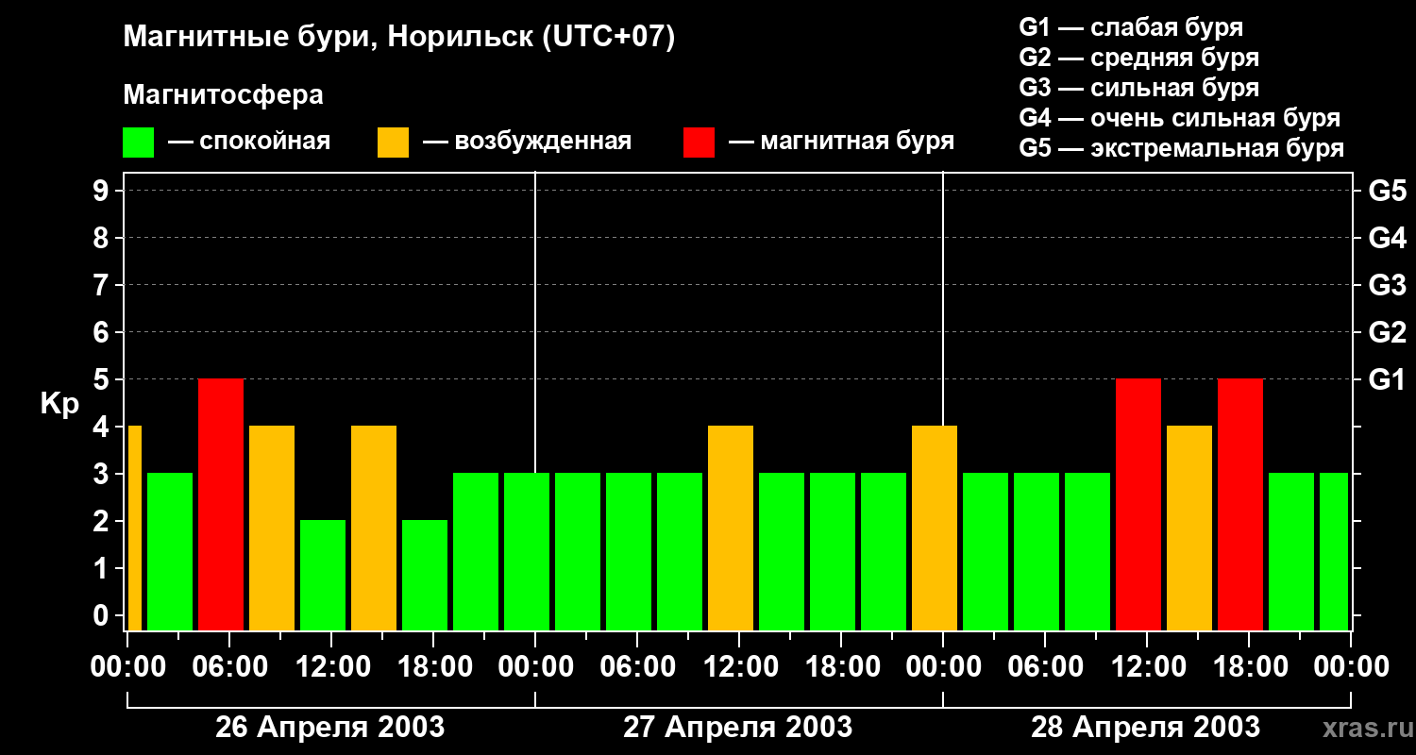Click the '06:00' time label of 26 April
This screenshot has height=755, width=1416.
(x=228, y=666)
